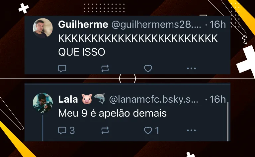Viewport: 255px width, 157px height.
Task: Click the thread line below Lala's avatar
Action: click(x=43, y=128)
